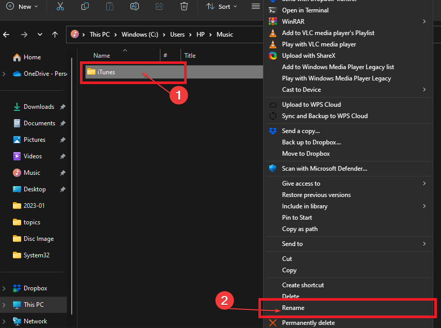Click the # column header
This screenshot has width=441, height=328.
(x=166, y=56)
